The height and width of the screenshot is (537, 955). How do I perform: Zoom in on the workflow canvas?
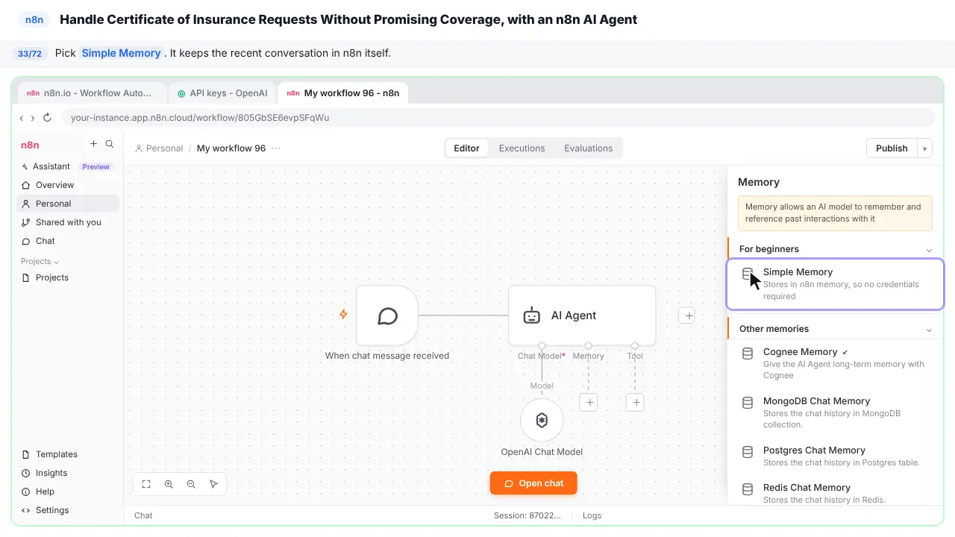tap(169, 484)
